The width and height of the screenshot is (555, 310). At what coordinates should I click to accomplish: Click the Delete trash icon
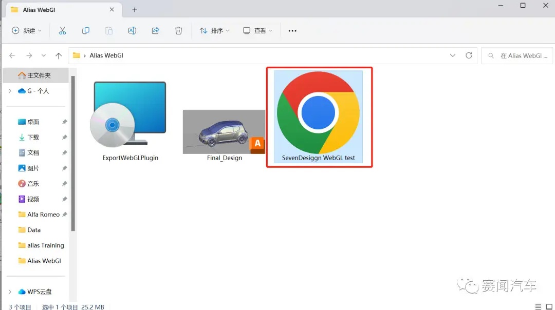(179, 31)
